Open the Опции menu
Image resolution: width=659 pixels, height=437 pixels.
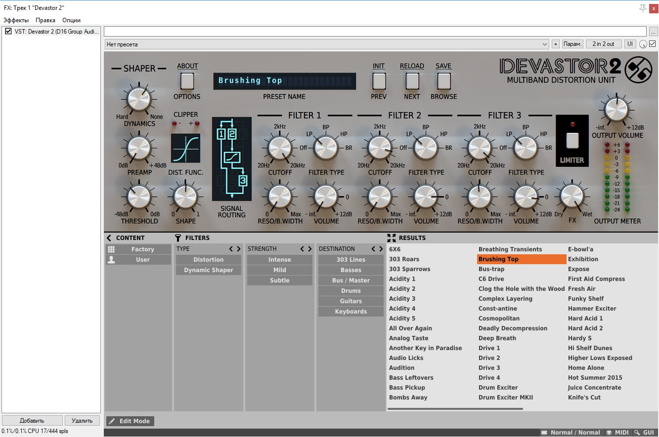point(71,20)
